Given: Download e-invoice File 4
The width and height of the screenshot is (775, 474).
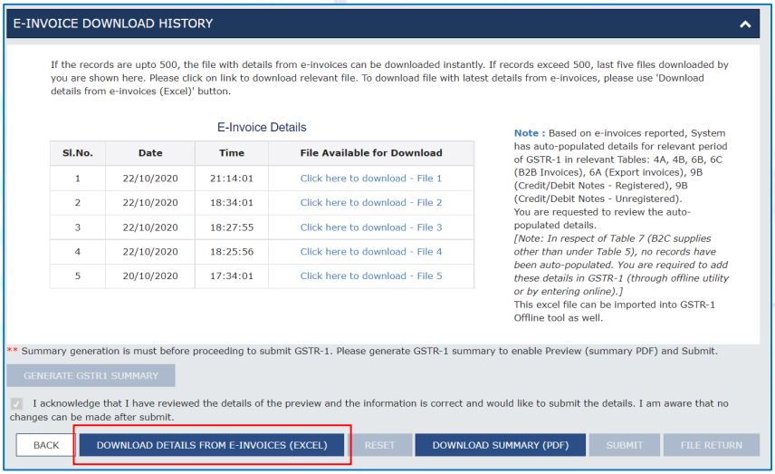Looking at the screenshot, I should pos(370,251).
